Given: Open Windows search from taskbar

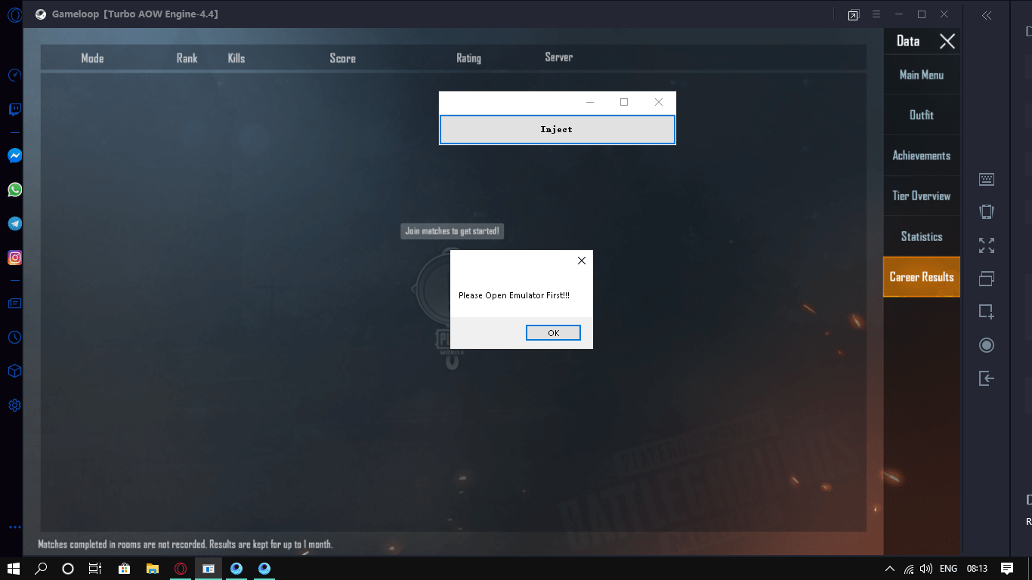Looking at the screenshot, I should [42, 569].
